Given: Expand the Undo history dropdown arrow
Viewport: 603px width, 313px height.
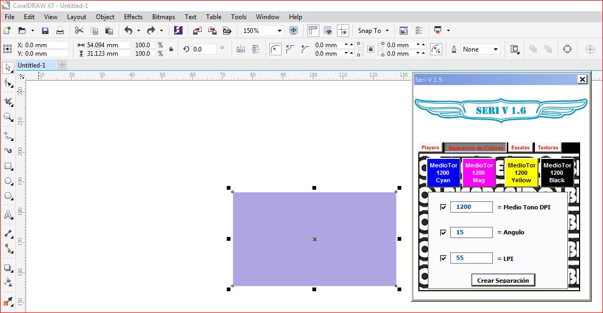Looking at the screenshot, I should coord(138,31).
